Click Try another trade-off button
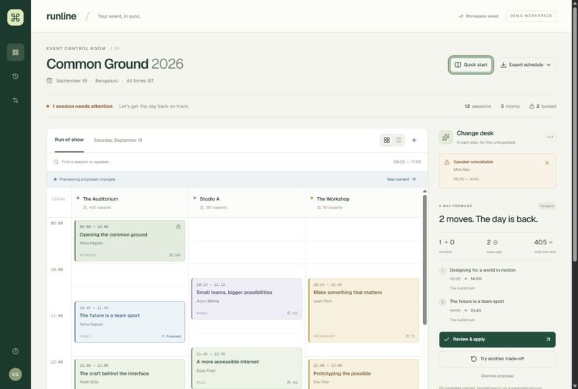 (x=497, y=359)
